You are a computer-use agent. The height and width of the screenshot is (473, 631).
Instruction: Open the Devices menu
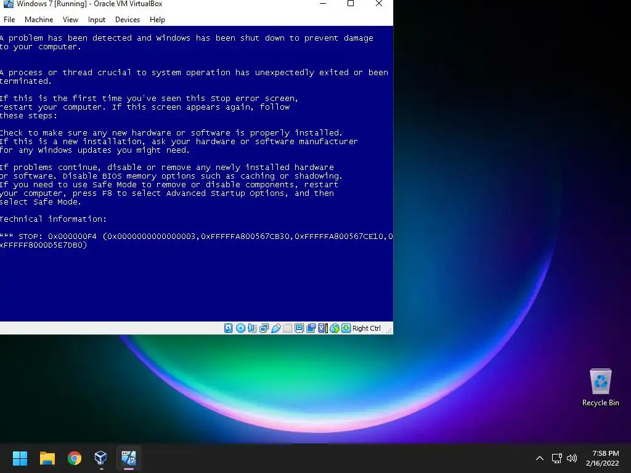coord(128,19)
